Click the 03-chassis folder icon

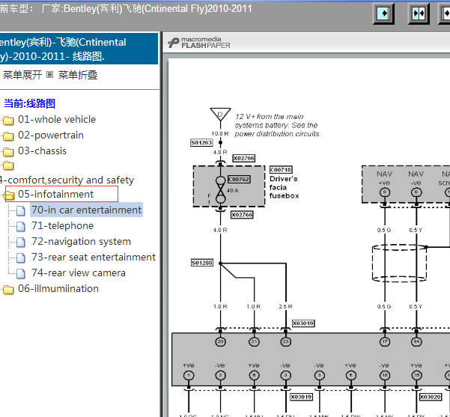tap(8, 152)
